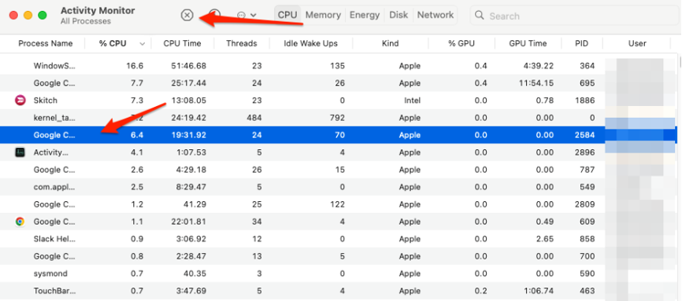This screenshot has width=682, height=301.
Task: Open the ellipsis more-options dropdown
Action: coord(246,15)
